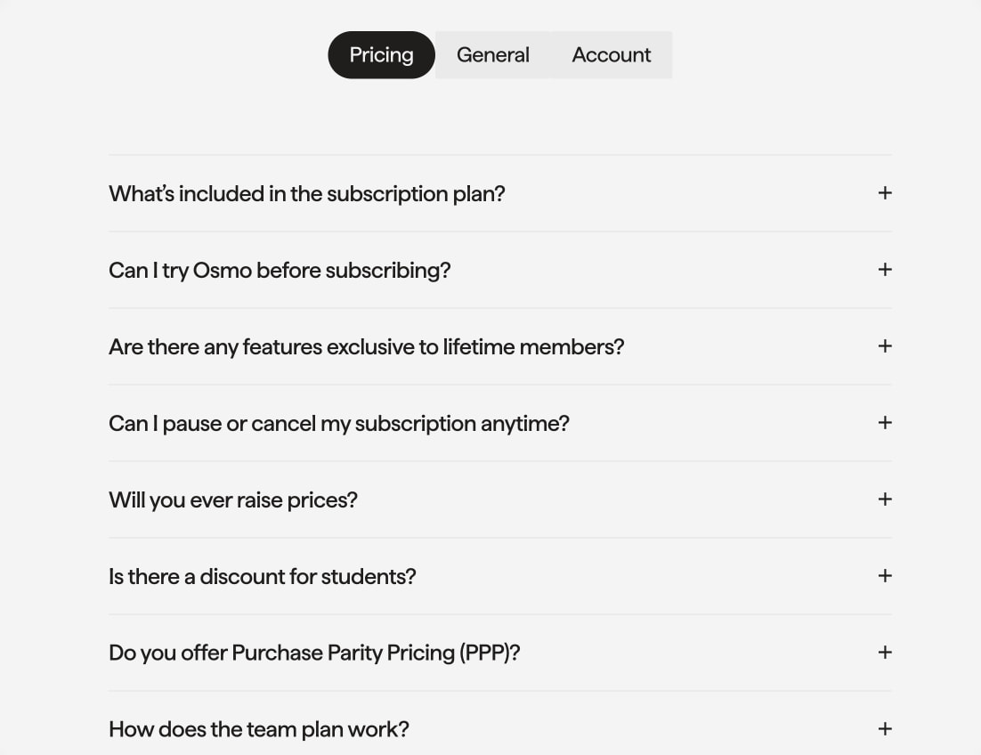The height and width of the screenshot is (755, 981).
Task: Click plus icon for lifetime members question
Action: 885,346
